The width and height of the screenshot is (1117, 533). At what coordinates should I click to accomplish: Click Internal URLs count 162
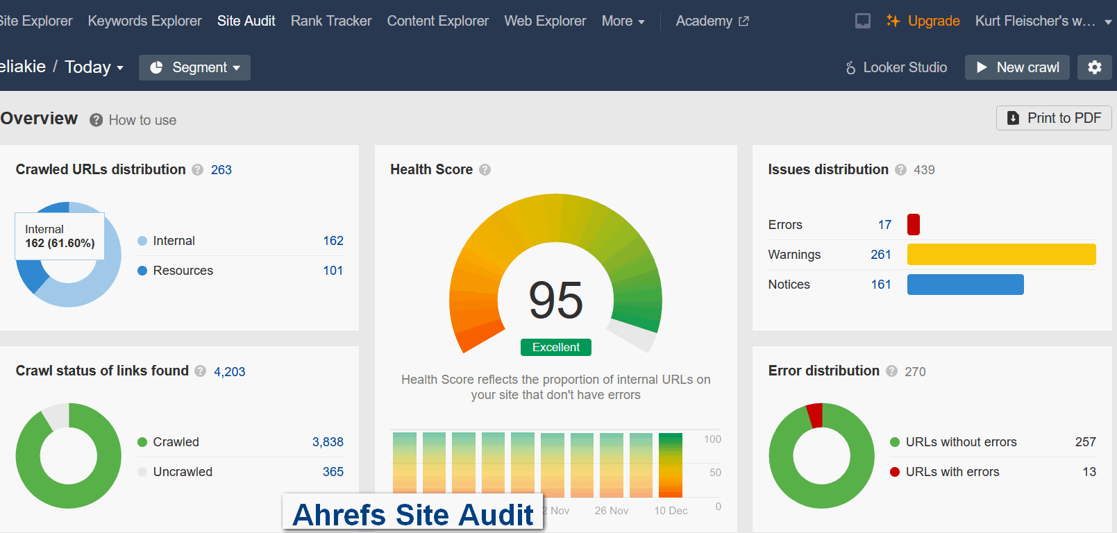(333, 241)
